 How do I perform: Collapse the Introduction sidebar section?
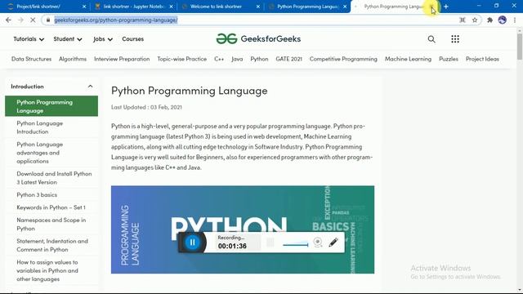pyautogui.click(x=90, y=87)
